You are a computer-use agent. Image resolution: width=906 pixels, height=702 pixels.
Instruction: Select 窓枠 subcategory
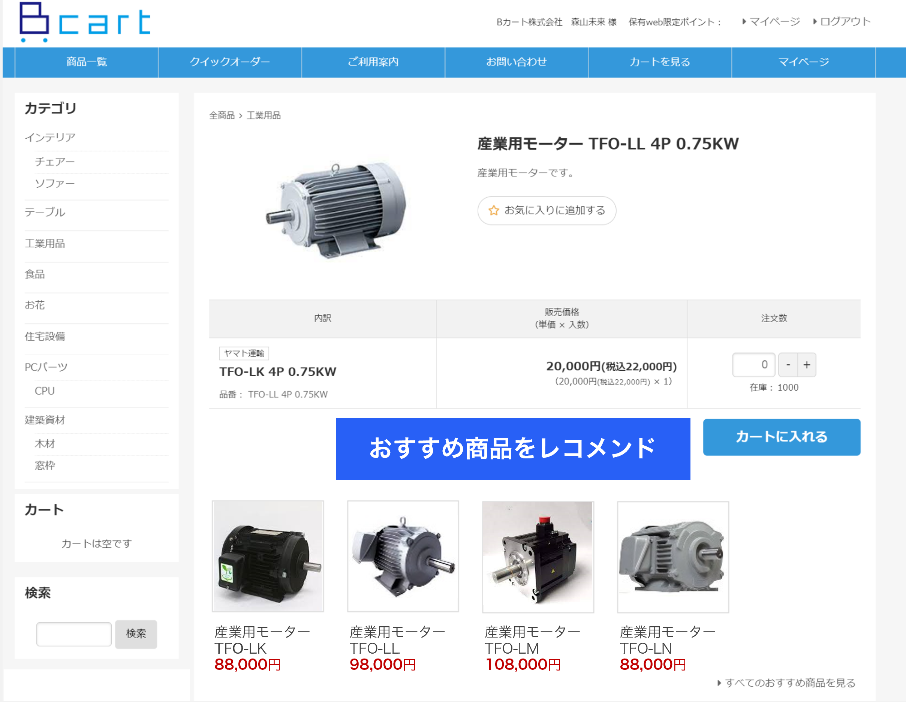click(x=45, y=466)
